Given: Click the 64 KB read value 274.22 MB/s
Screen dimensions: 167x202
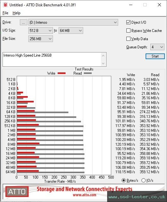Looking at the screenshot, I should point(149,112).
